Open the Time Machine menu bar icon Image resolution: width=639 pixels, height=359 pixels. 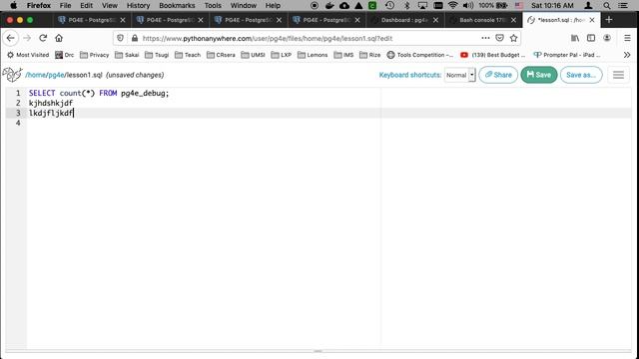point(389,5)
